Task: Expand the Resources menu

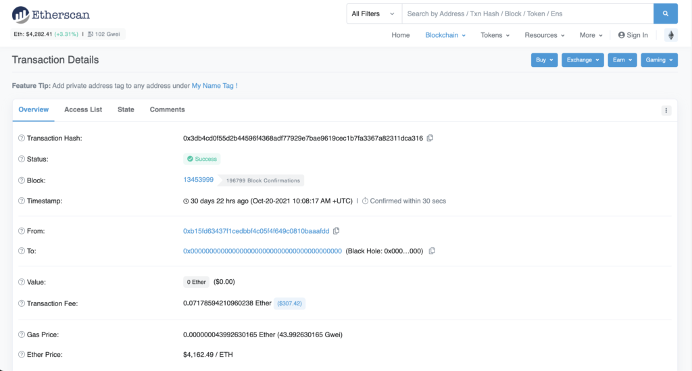Action: pos(545,35)
